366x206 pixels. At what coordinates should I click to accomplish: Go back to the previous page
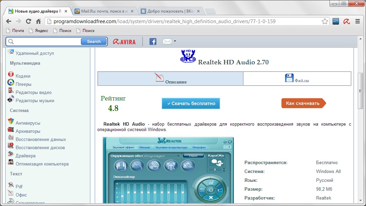tap(9, 21)
